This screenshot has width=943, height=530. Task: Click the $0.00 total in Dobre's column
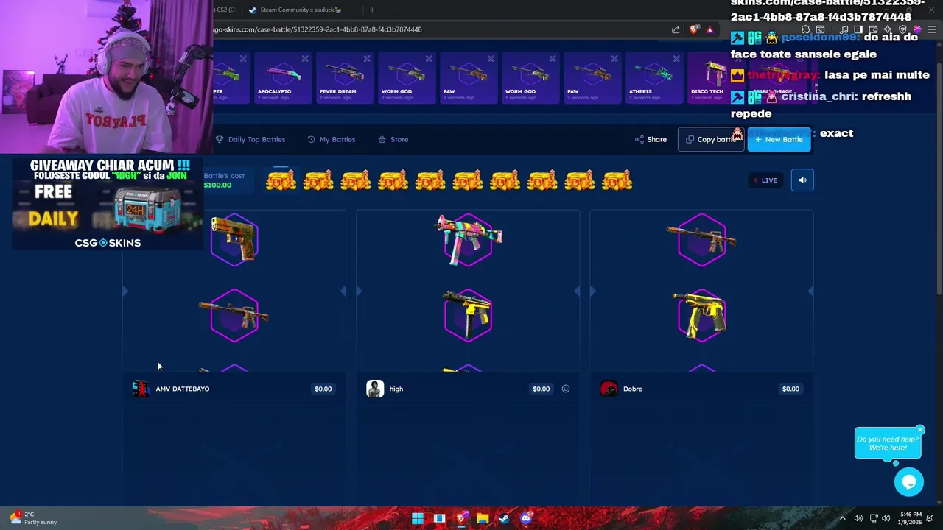coord(790,389)
